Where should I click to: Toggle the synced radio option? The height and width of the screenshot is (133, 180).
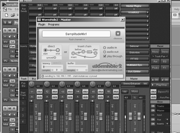click(x=55, y=58)
